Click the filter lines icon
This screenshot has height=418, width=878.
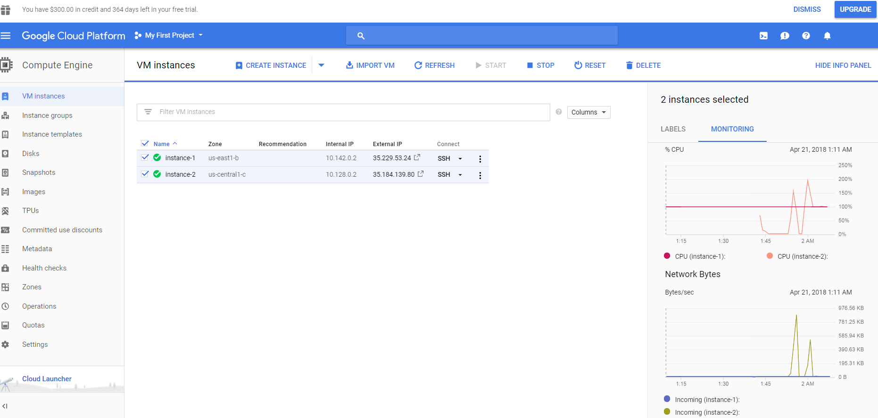(x=148, y=112)
